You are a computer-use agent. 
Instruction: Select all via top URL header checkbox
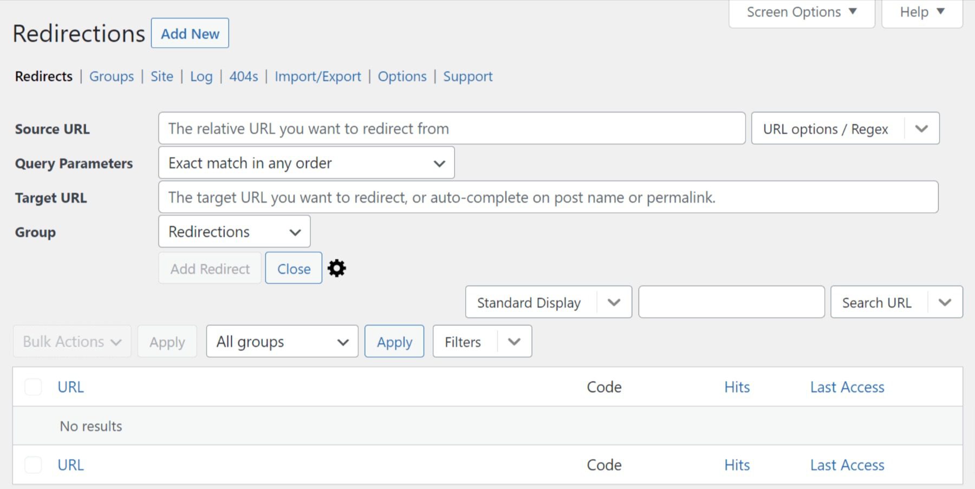33,387
